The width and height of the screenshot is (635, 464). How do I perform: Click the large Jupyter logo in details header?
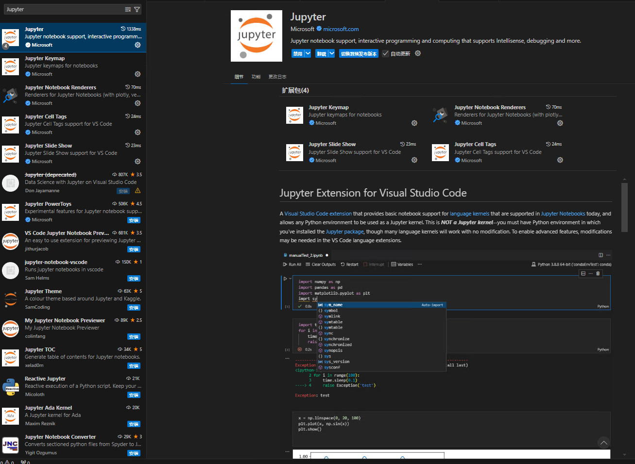pos(257,36)
